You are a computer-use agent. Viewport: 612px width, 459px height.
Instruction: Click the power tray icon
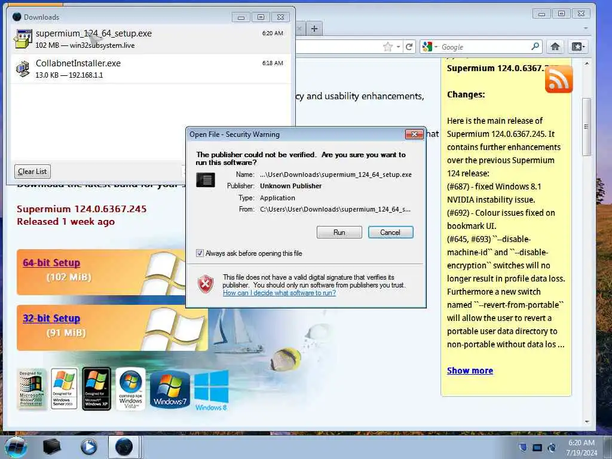tap(552, 448)
